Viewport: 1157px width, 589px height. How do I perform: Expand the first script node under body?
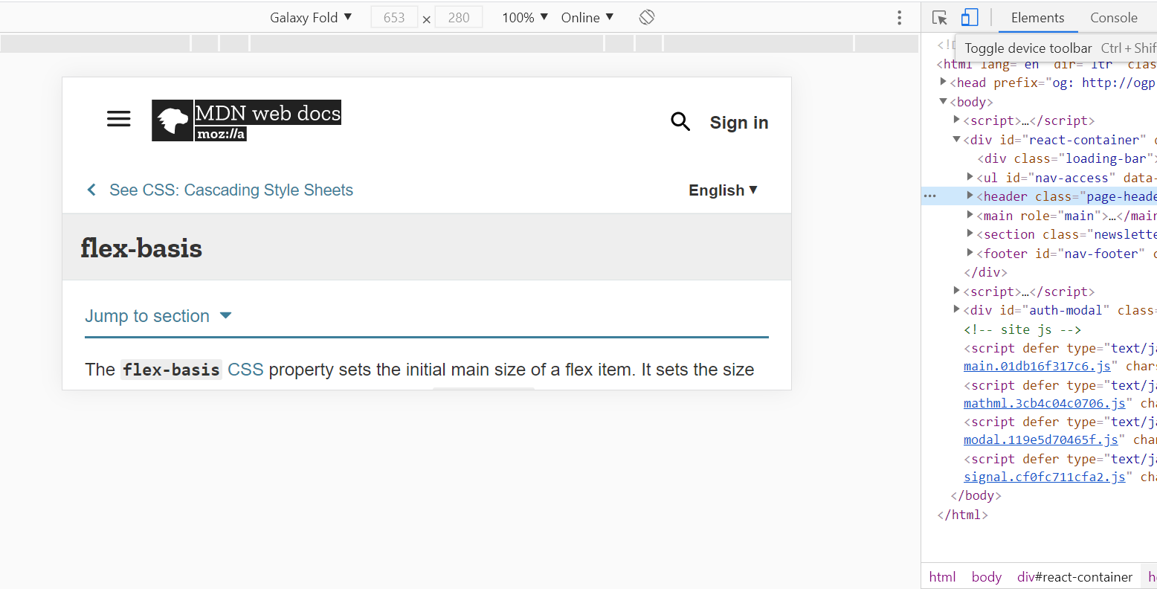coord(957,120)
